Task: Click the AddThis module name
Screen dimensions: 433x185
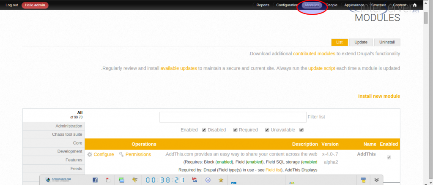Action: pyautogui.click(x=367, y=154)
